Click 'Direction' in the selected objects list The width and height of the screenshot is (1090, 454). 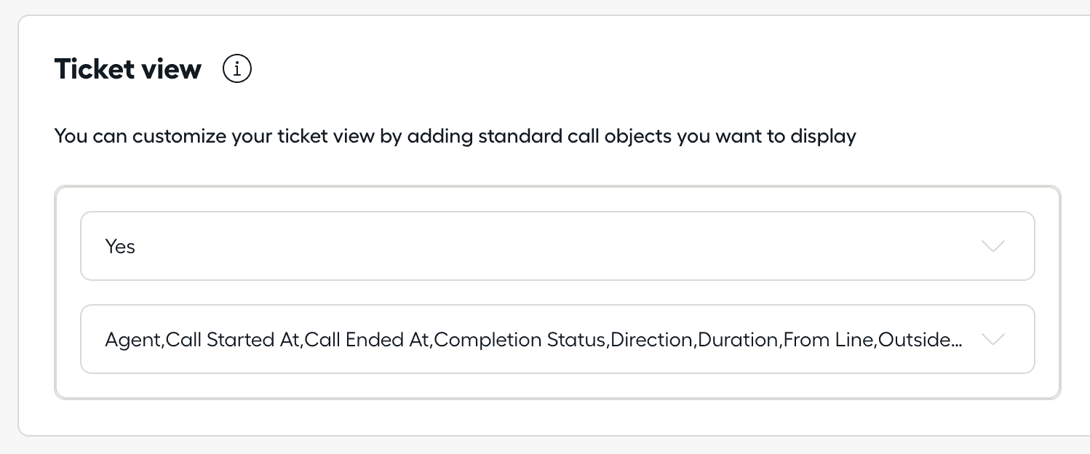[652, 340]
